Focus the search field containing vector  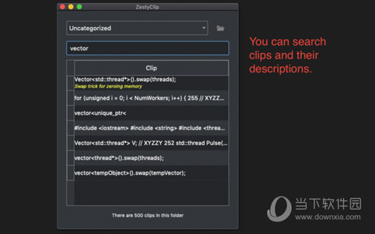[x=147, y=48]
